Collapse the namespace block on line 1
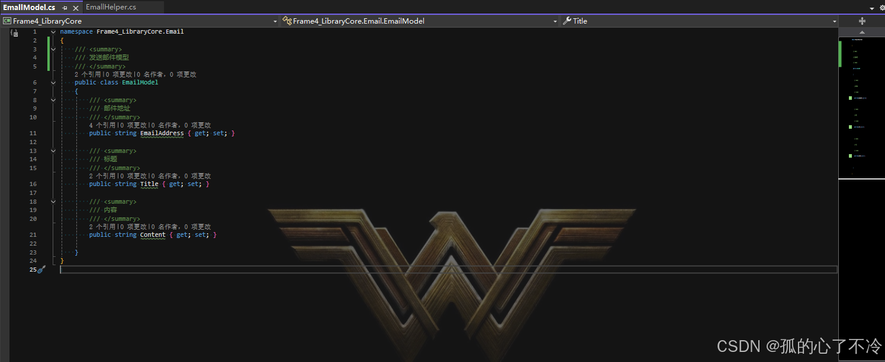The image size is (885, 362). point(53,32)
